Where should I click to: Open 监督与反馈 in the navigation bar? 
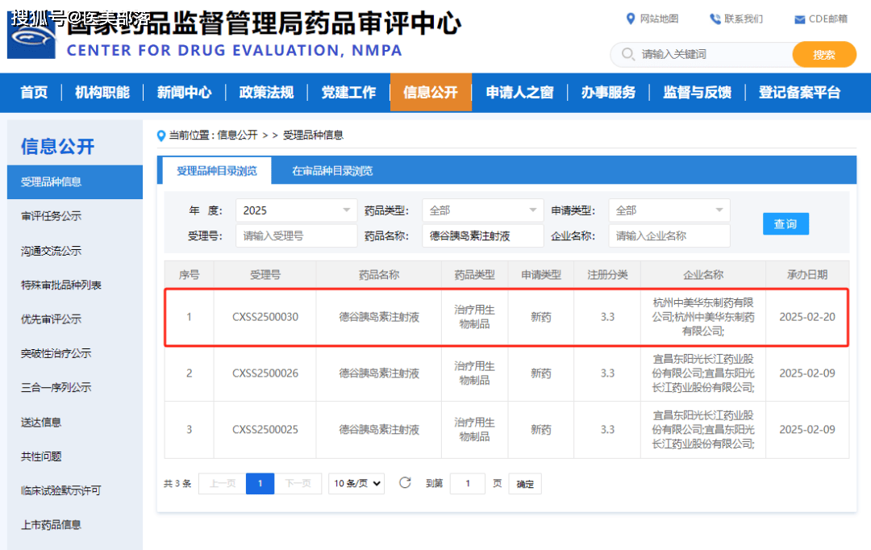(x=697, y=92)
